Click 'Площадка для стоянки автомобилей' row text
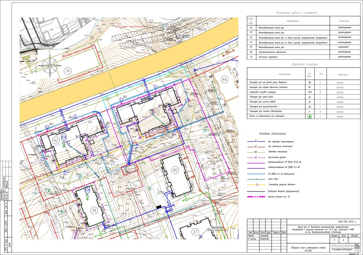Viewport: 363px width, 255px height. pyautogui.click(x=266, y=111)
